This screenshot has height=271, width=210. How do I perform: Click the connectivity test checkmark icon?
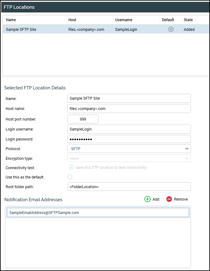point(71,168)
